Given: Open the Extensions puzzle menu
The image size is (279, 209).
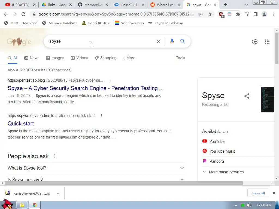Looking at the screenshot, I should click(238, 14).
